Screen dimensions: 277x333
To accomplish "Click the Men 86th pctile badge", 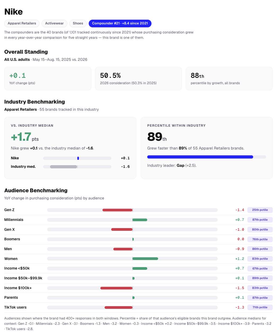I will pyautogui.click(x=260, y=249).
